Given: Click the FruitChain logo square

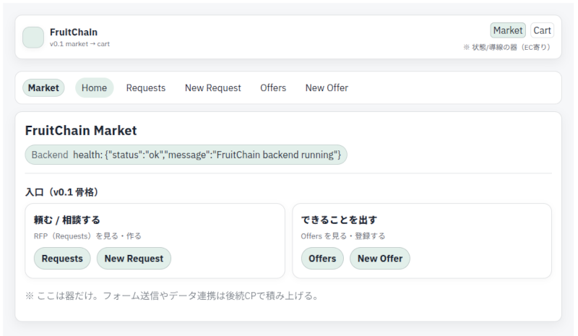Looking at the screenshot, I should 33,38.
